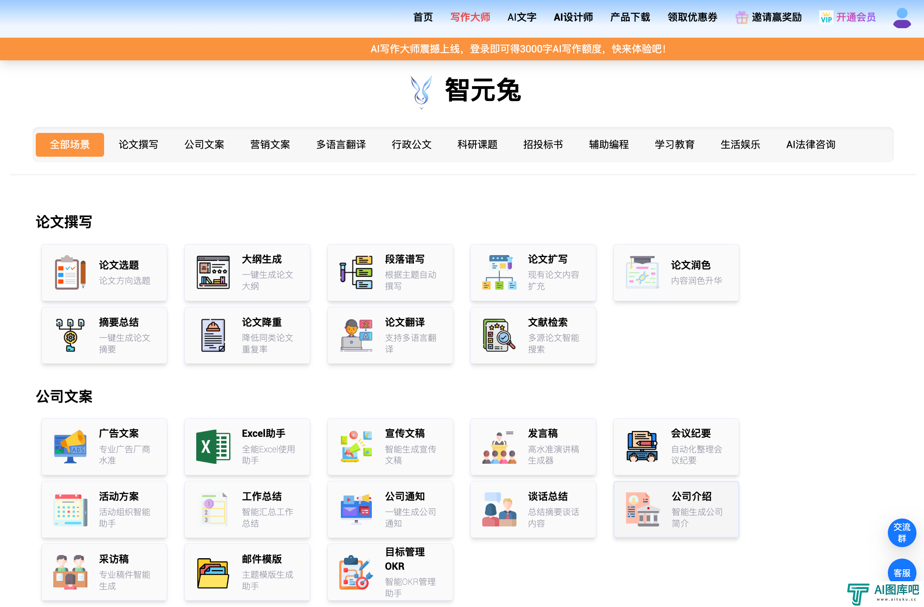The height and width of the screenshot is (607, 924).
Task: Click the 公司介绍 building icon
Action: (642, 509)
